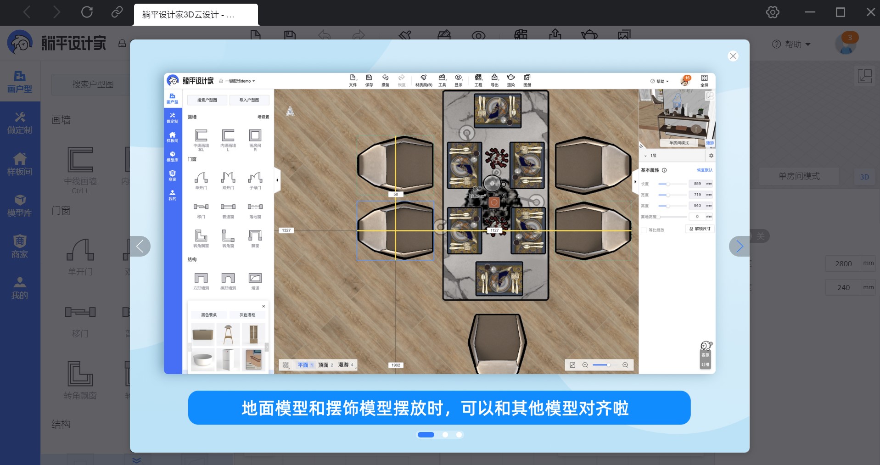This screenshot has height=465, width=880.
Task: Go to the next slide with the right arrow
Action: click(x=739, y=247)
